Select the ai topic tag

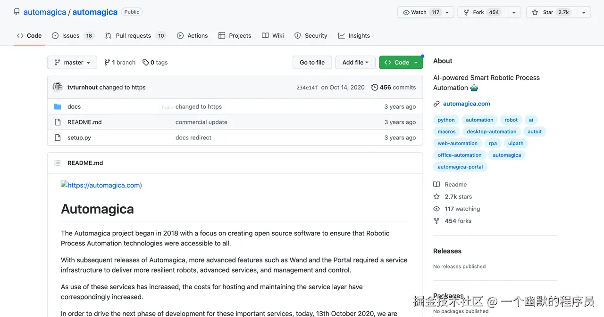[x=531, y=120]
